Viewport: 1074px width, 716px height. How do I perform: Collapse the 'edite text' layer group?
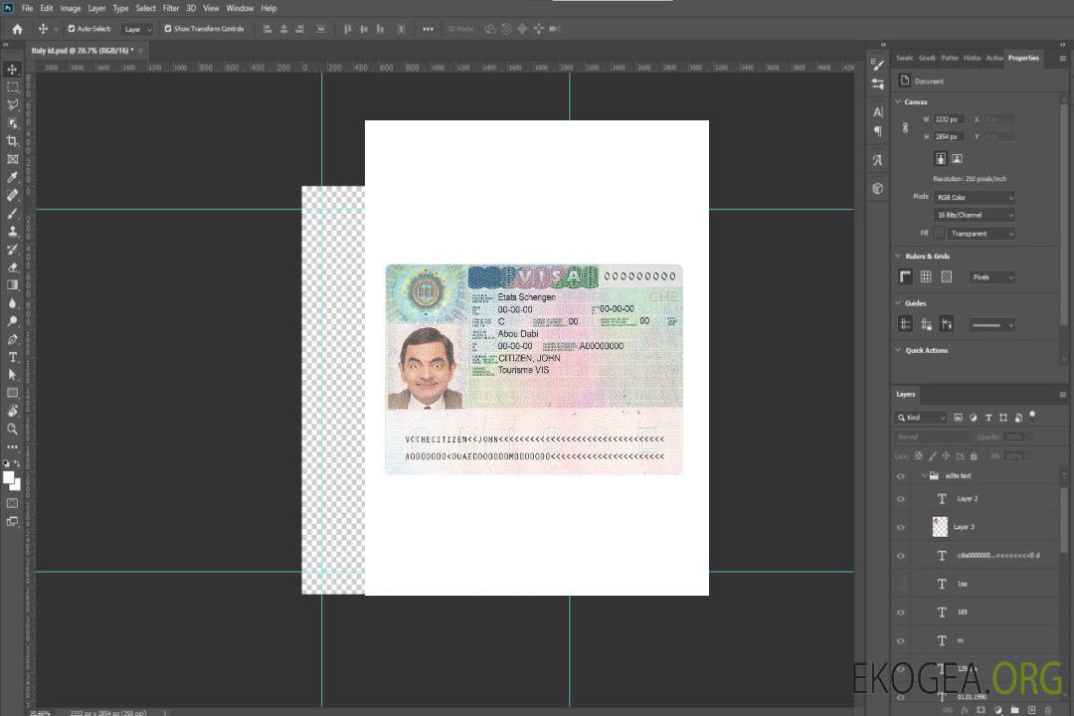click(x=924, y=475)
